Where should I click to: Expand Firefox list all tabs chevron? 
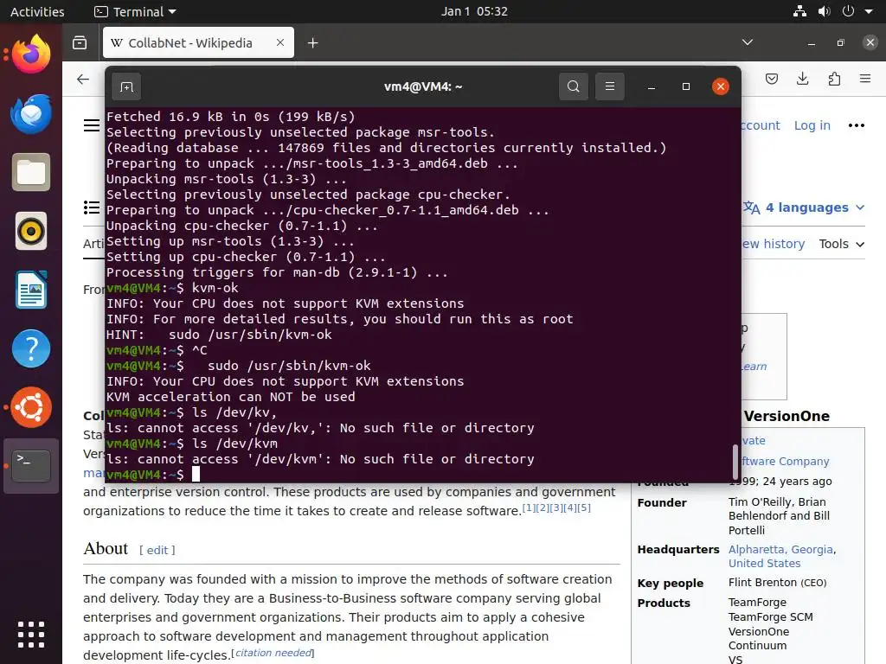747,42
